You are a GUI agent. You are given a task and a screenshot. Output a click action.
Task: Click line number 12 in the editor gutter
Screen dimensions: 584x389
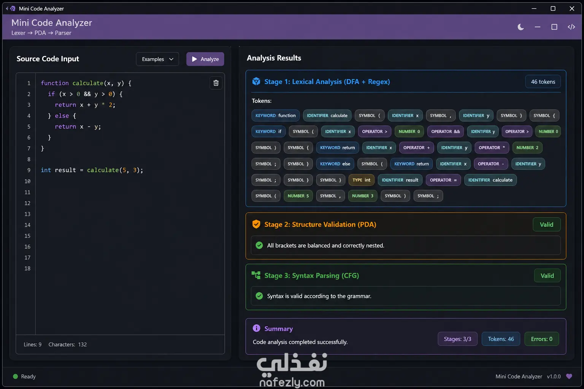[27, 203]
